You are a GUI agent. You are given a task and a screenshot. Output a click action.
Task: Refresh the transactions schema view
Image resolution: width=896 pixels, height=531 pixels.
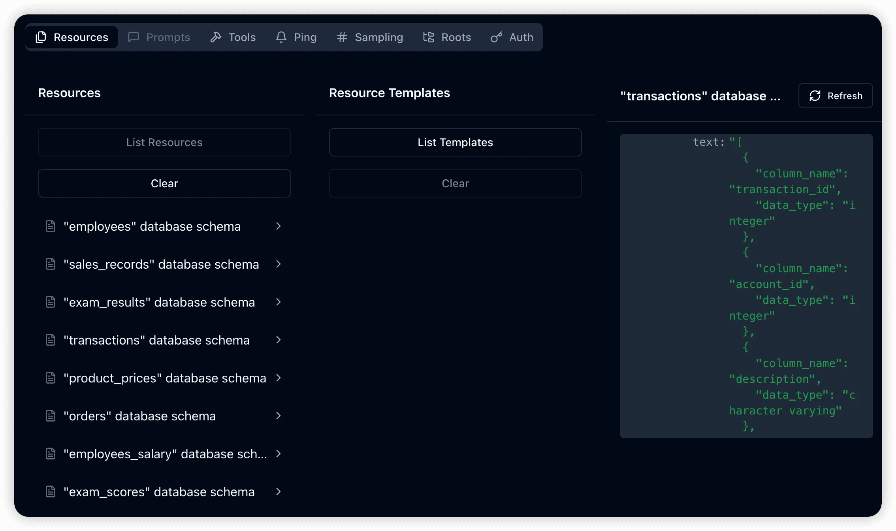[x=835, y=96]
